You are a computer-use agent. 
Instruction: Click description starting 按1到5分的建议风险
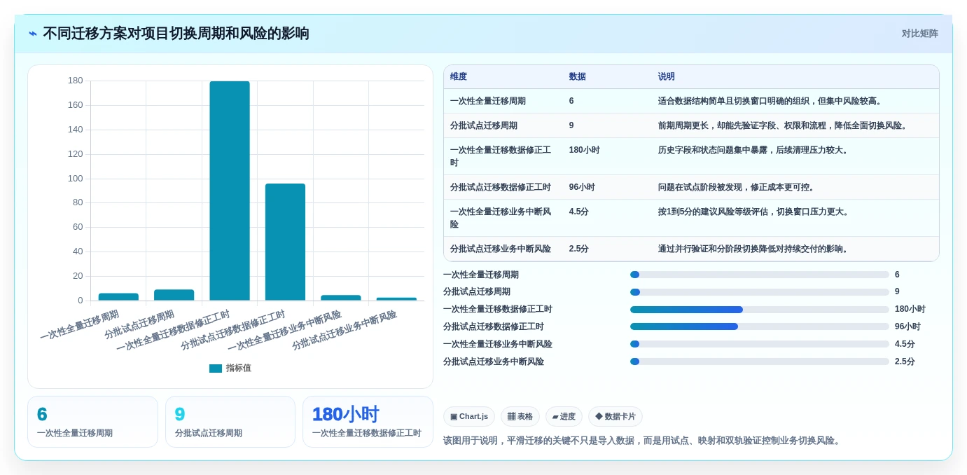pos(755,212)
